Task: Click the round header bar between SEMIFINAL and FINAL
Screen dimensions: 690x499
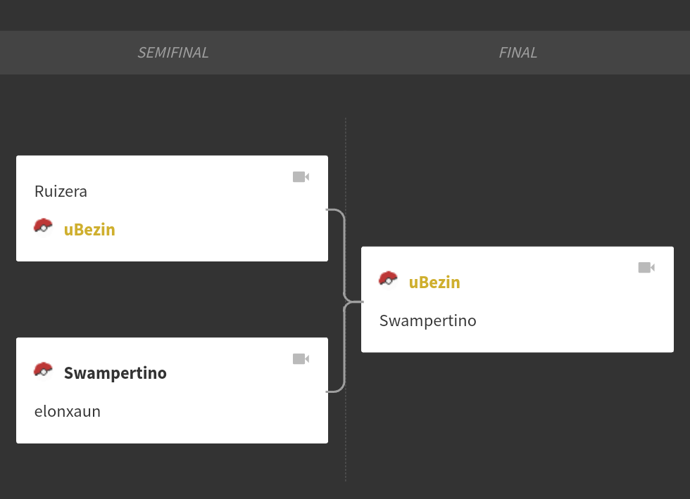Action: (x=345, y=53)
